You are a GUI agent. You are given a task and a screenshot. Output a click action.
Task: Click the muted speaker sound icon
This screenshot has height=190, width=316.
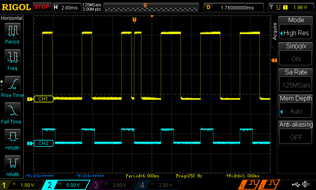(306, 184)
